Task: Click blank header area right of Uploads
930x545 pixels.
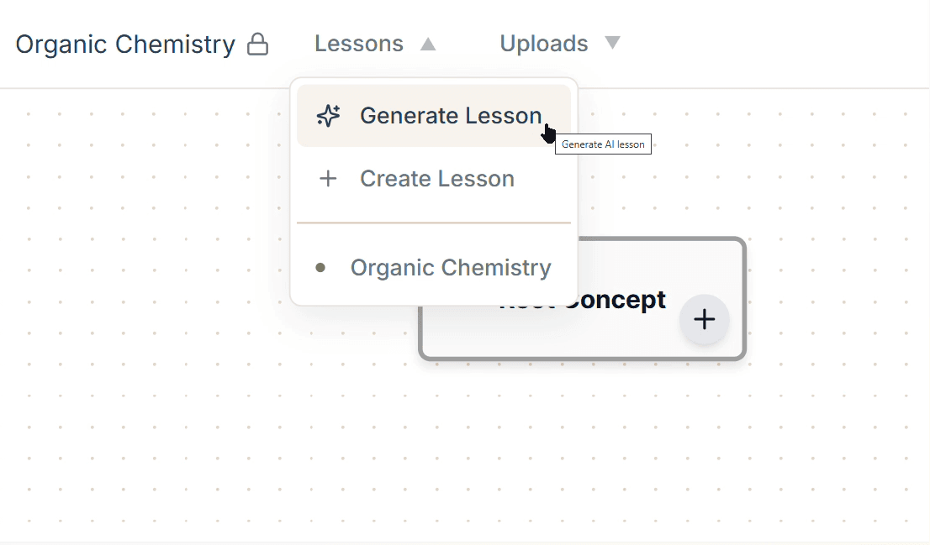Action: tap(774, 44)
